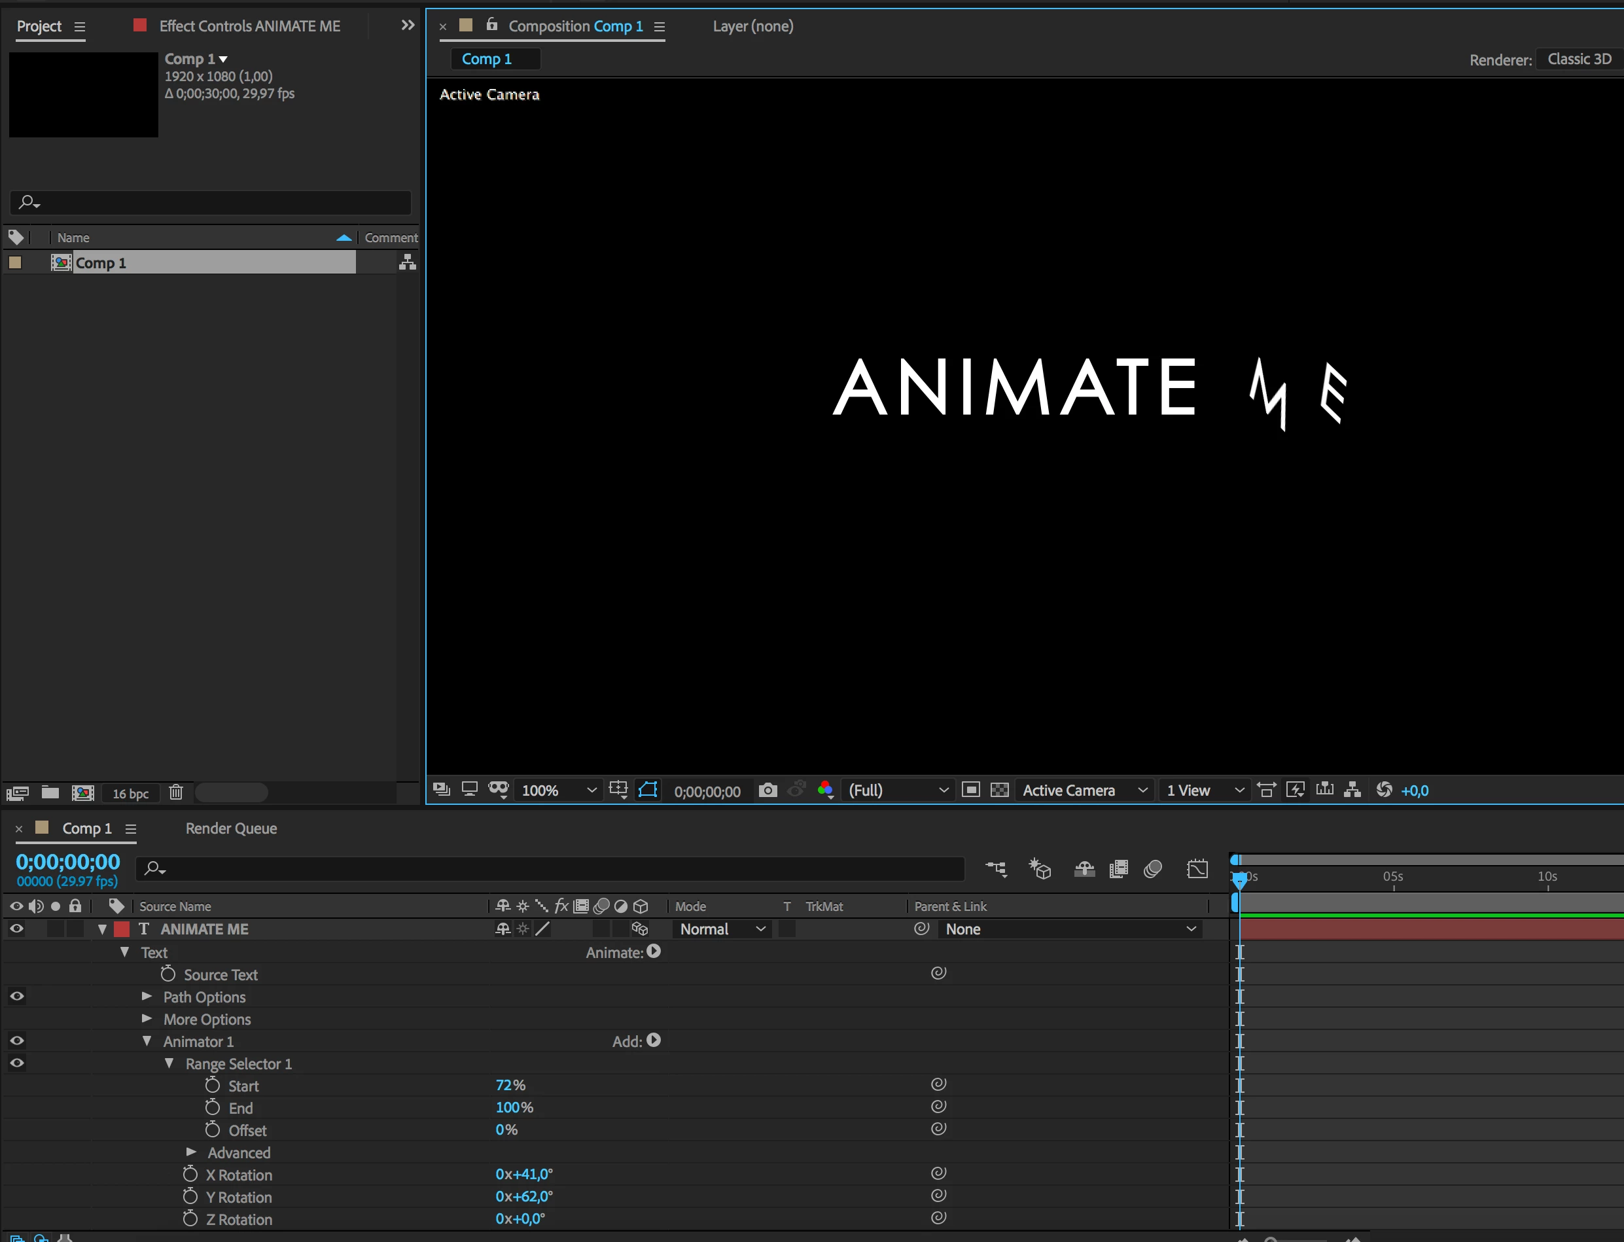Viewport: 1624px width, 1242px height.
Task: Toggle Range Selector 1 visibility eye
Action: pyautogui.click(x=16, y=1063)
